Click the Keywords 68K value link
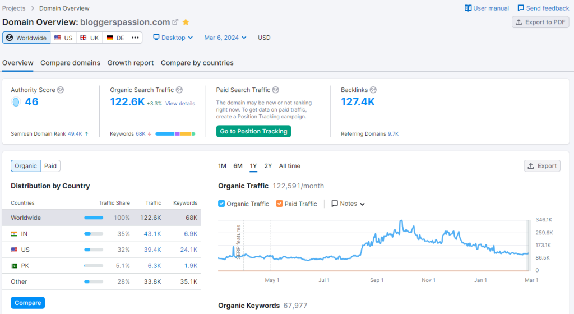The height and width of the screenshot is (314, 574). [141, 134]
